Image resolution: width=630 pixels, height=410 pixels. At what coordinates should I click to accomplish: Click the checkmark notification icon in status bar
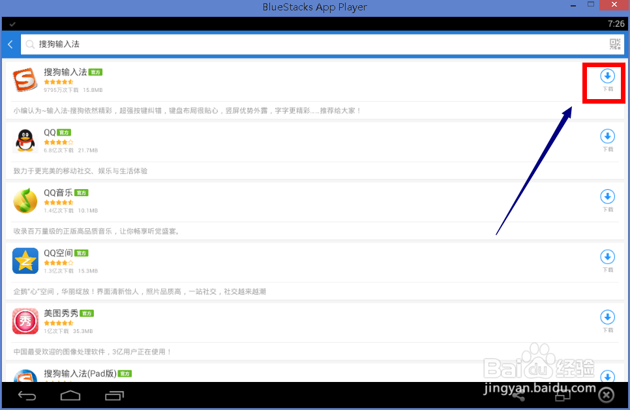tap(12, 24)
